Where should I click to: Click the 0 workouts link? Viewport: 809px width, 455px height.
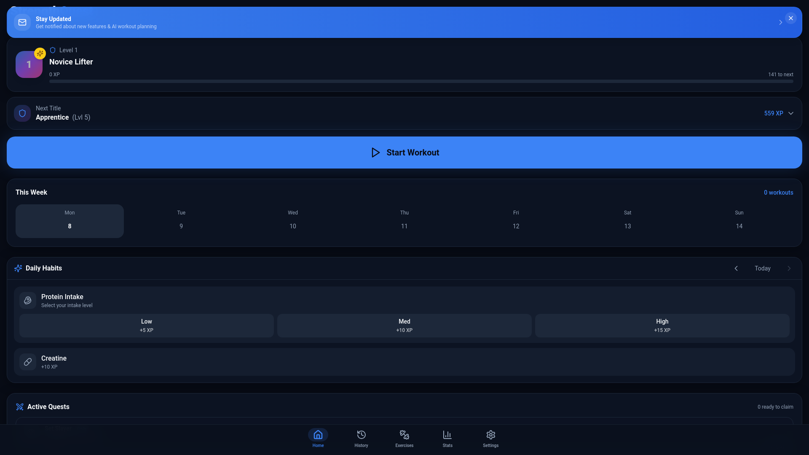click(x=778, y=192)
